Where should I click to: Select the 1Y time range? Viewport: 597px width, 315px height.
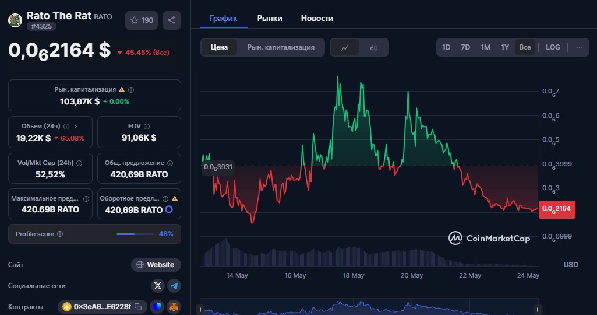(x=505, y=47)
